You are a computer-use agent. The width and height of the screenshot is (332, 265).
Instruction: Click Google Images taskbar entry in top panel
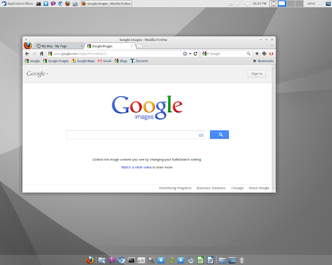pyautogui.click(x=106, y=4)
